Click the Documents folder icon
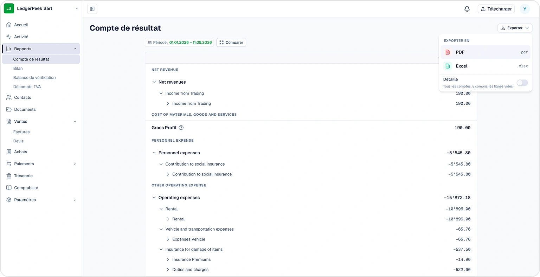This screenshot has width=540, height=277. coord(9,109)
